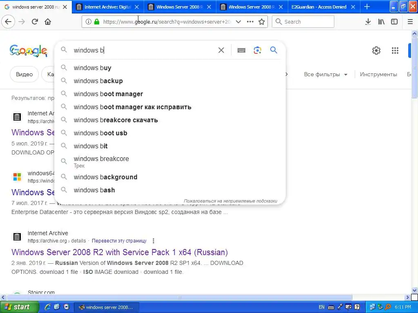The height and width of the screenshot is (313, 418).
Task: Go back with the browser back arrow
Action: [x=8, y=22]
